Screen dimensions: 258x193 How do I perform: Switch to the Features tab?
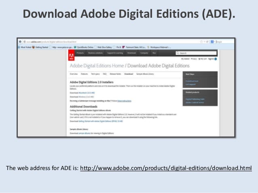[84, 74]
